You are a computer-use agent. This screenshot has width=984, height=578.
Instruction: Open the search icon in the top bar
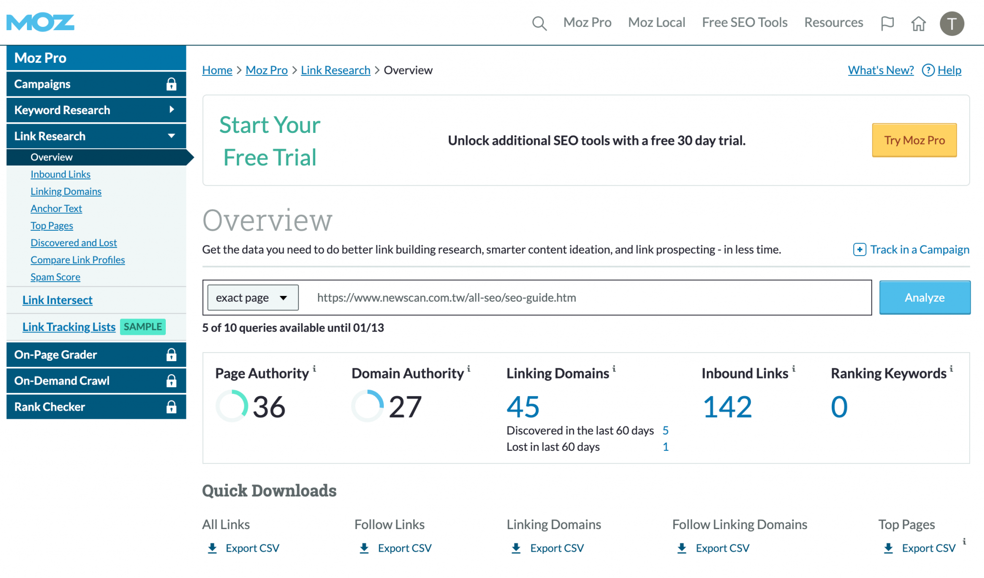(539, 23)
